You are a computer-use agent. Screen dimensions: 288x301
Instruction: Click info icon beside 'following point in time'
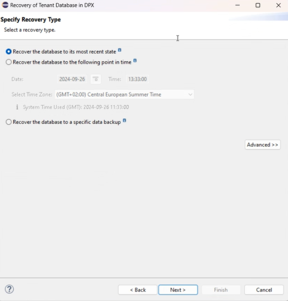point(135,61)
